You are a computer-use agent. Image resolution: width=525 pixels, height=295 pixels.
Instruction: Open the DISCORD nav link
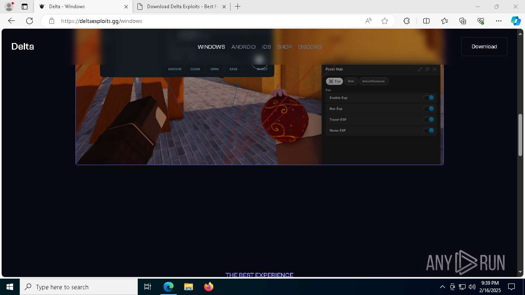click(x=310, y=47)
